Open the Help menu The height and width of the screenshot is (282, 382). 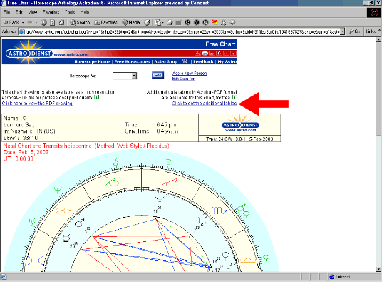[x=85, y=12]
